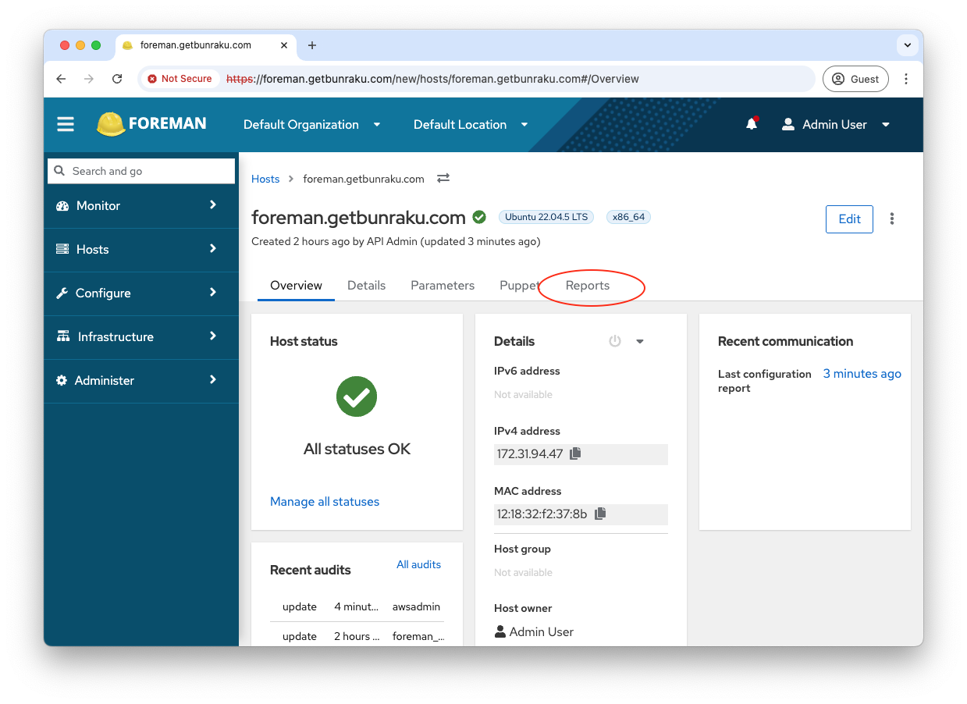Switch to the Parameters tab
This screenshot has width=967, height=704.
[443, 286]
